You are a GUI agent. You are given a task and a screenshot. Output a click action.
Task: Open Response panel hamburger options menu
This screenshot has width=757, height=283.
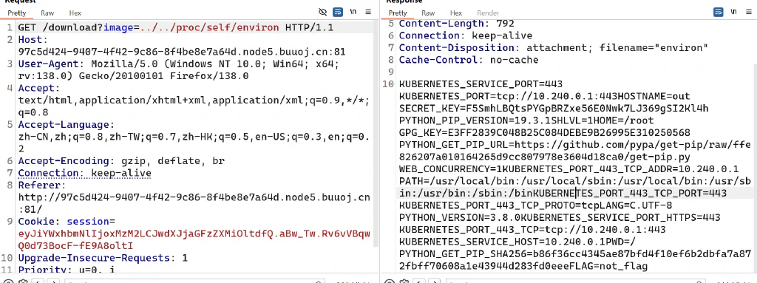[x=748, y=12]
